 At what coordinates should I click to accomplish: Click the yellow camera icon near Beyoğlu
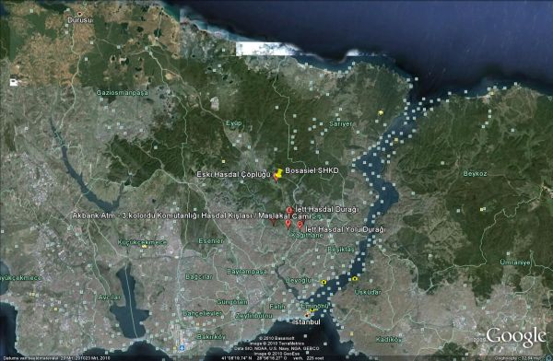[x=324, y=282]
